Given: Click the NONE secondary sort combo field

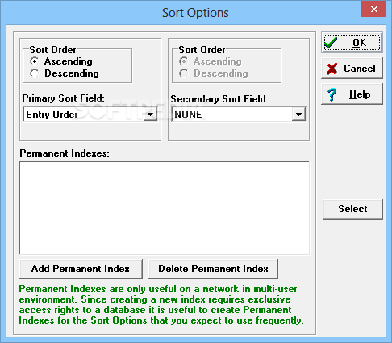Looking at the screenshot, I should click(239, 115).
